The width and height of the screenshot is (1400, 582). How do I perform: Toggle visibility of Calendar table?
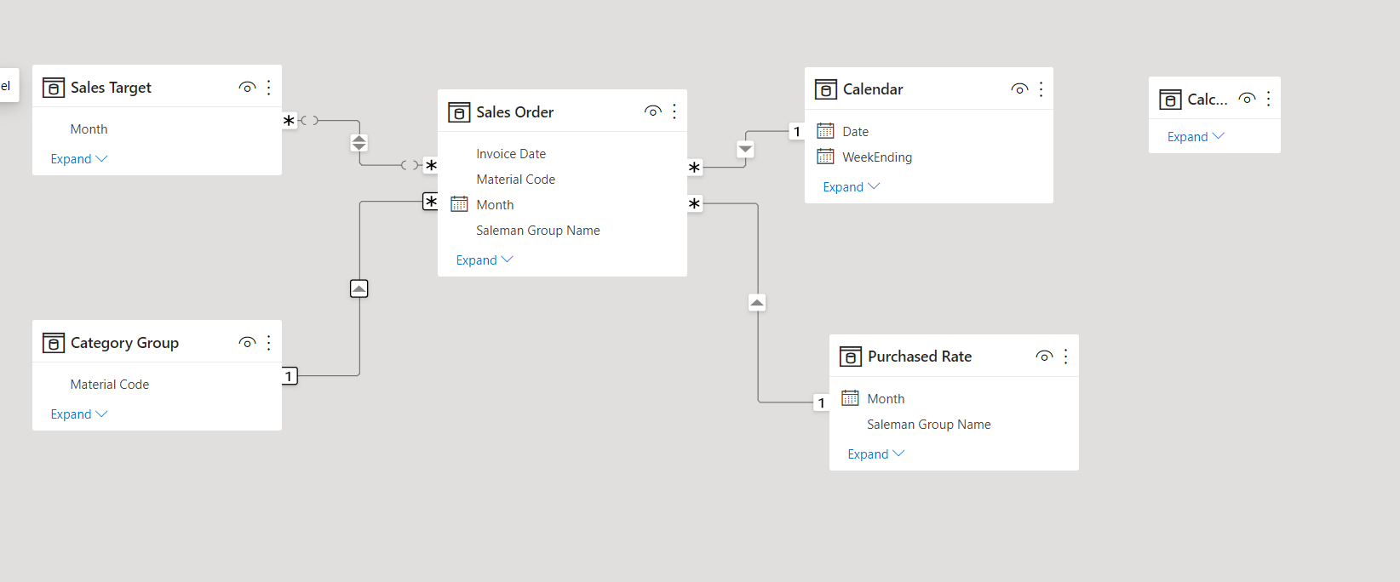[x=1020, y=89]
